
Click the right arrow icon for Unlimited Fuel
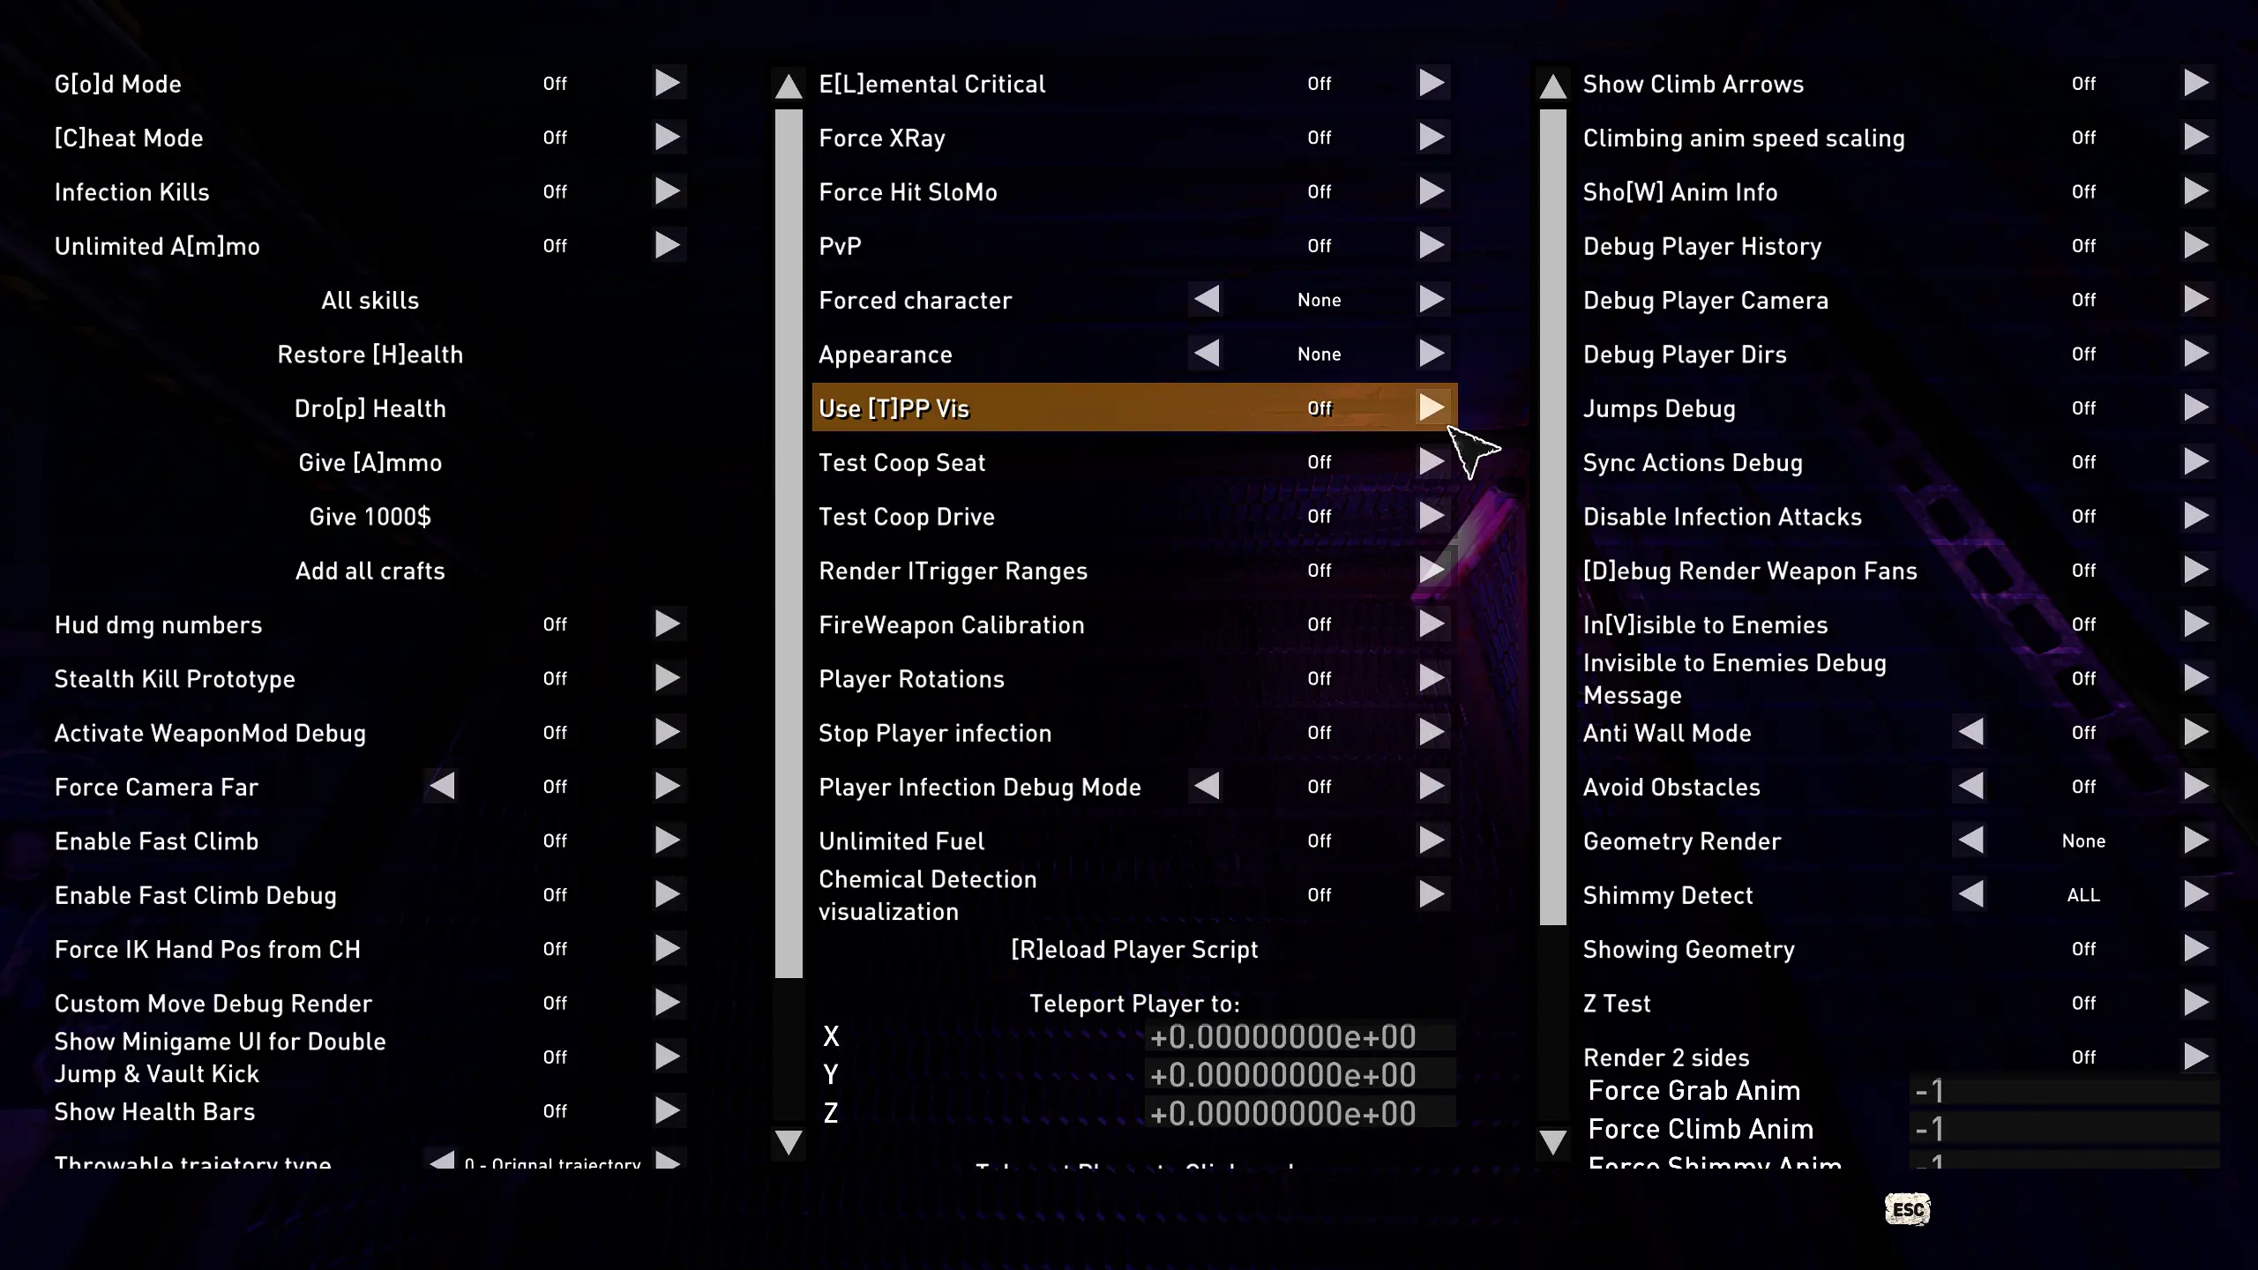click(1428, 839)
